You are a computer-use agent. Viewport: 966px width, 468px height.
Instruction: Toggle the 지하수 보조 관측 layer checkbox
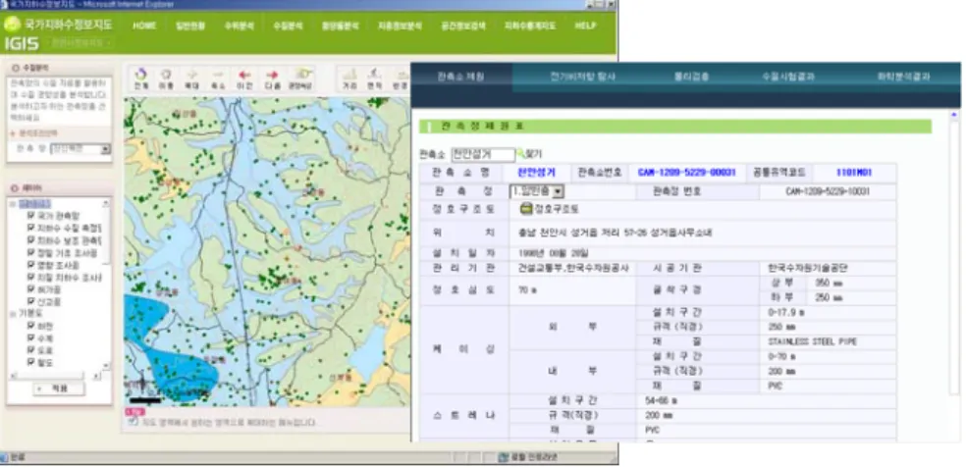[x=30, y=240]
